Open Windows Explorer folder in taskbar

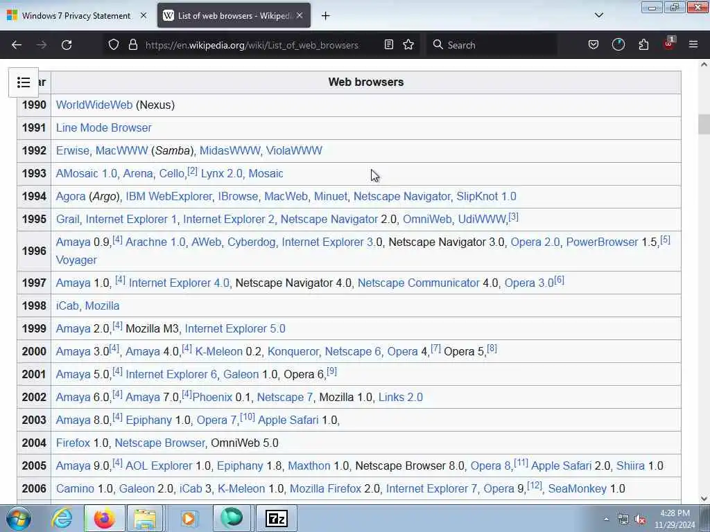pyautogui.click(x=144, y=518)
